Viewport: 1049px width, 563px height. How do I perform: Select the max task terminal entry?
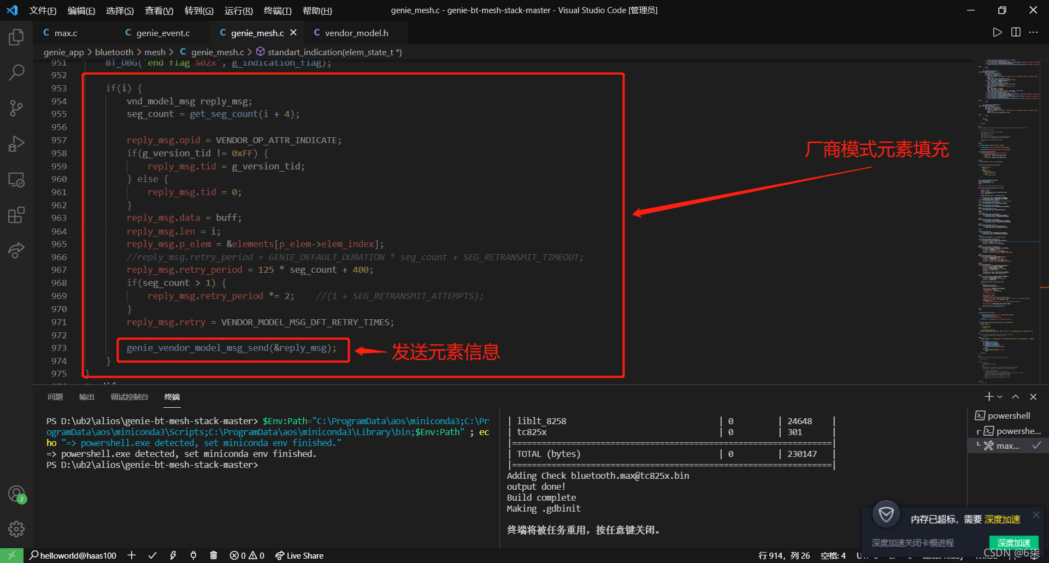[1008, 446]
